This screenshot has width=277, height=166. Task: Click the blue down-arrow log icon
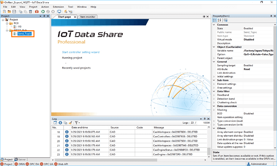coord(60,123)
